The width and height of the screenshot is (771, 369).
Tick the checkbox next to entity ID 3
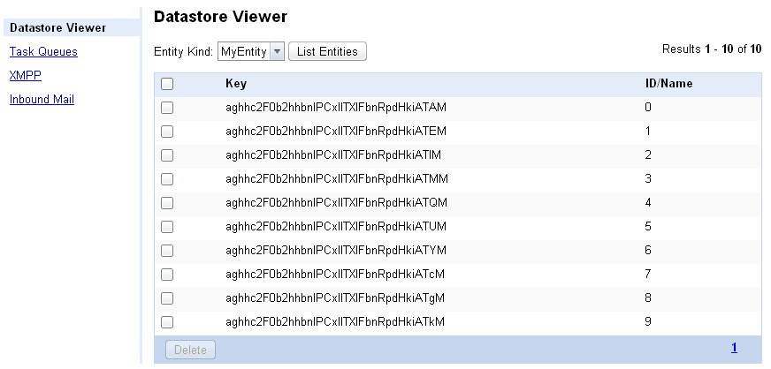167,179
